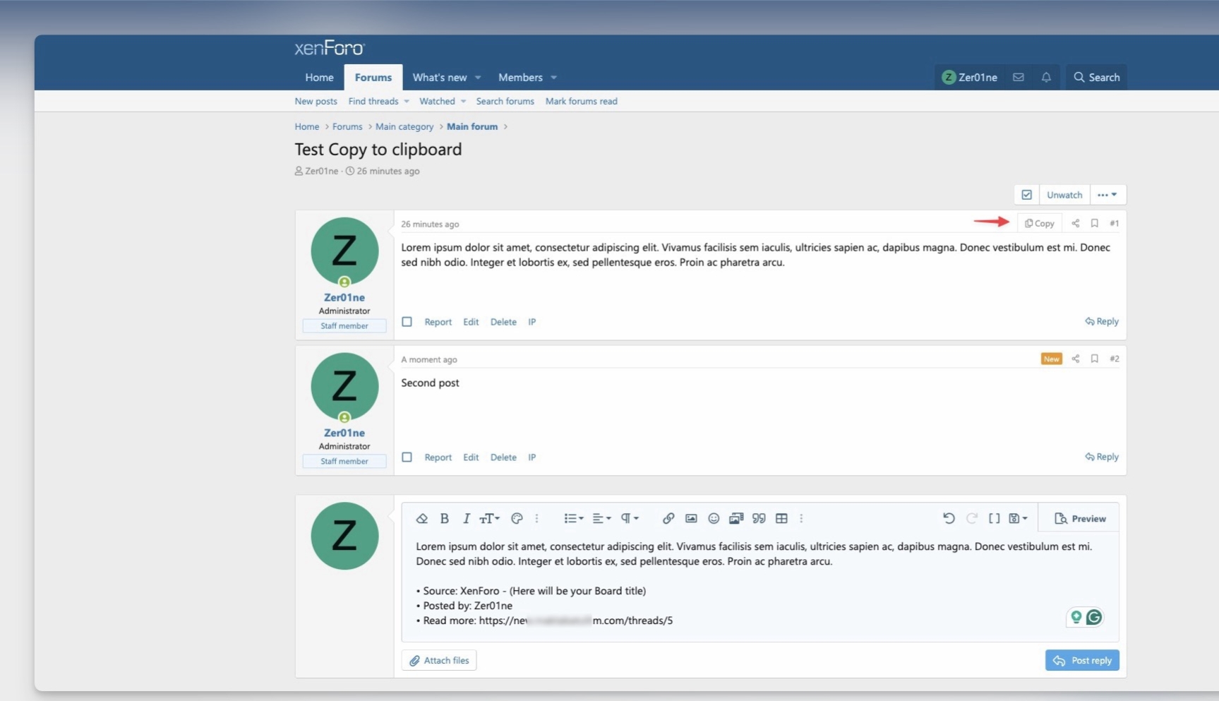Open the notifications bell icon

click(x=1046, y=78)
